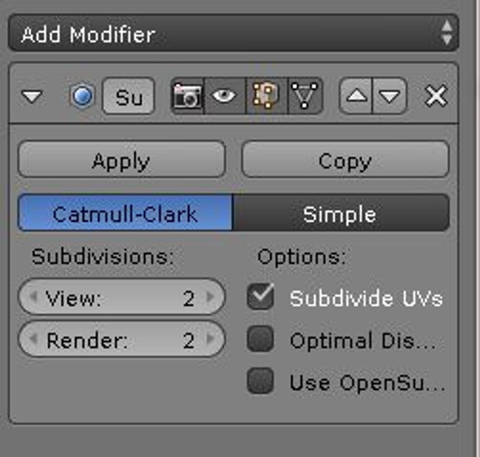Remove the Subsurf modifier with X
The height and width of the screenshot is (457, 480).
(x=436, y=96)
